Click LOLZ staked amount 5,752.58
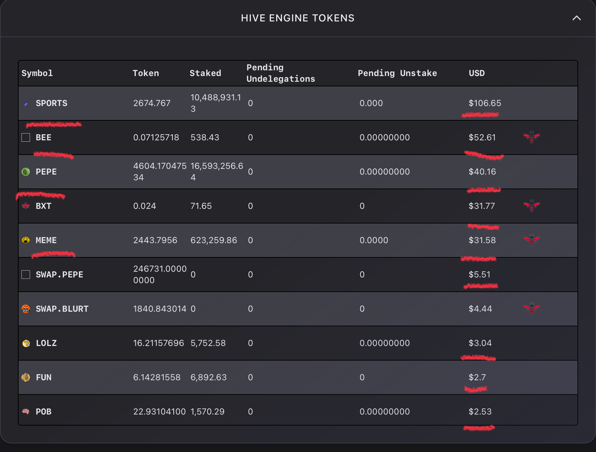Image resolution: width=596 pixels, height=452 pixels. point(208,343)
